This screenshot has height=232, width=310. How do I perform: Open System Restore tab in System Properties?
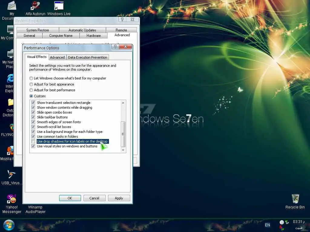[x=38, y=30]
